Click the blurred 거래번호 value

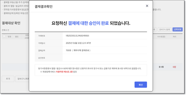point(77,36)
